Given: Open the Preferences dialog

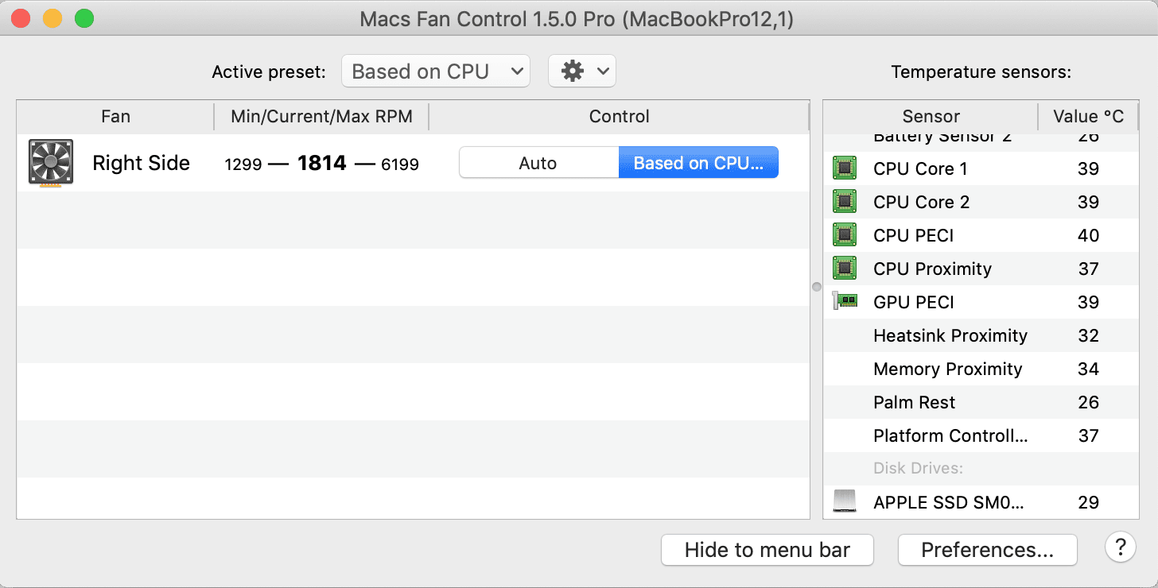Looking at the screenshot, I should [x=986, y=549].
